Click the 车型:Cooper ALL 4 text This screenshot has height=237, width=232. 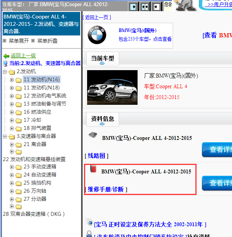[x=165, y=86]
